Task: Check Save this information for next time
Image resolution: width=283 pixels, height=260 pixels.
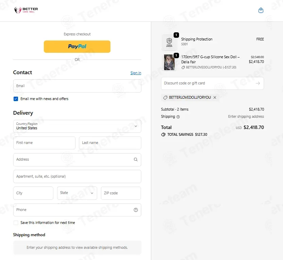Action: [16, 223]
